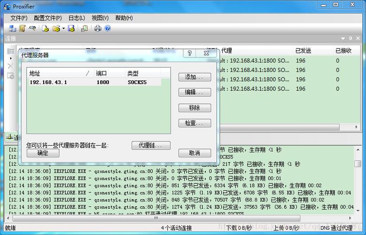Image resolution: width=366 pixels, height=235 pixels.
Task: Click 添加... button in proxy dialog
Action: tap(195, 77)
